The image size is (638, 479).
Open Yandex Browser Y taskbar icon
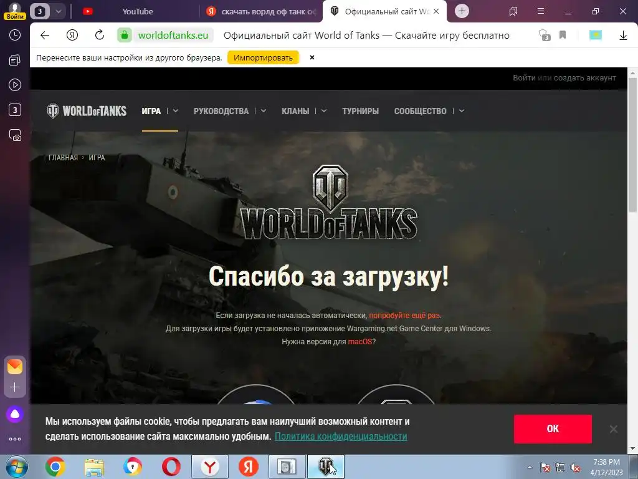point(210,467)
